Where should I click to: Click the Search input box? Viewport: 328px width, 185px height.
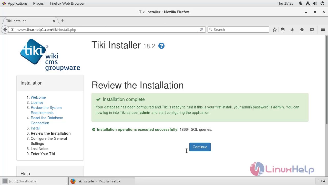tap(238, 30)
